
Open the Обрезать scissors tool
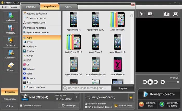tap(11, 29)
